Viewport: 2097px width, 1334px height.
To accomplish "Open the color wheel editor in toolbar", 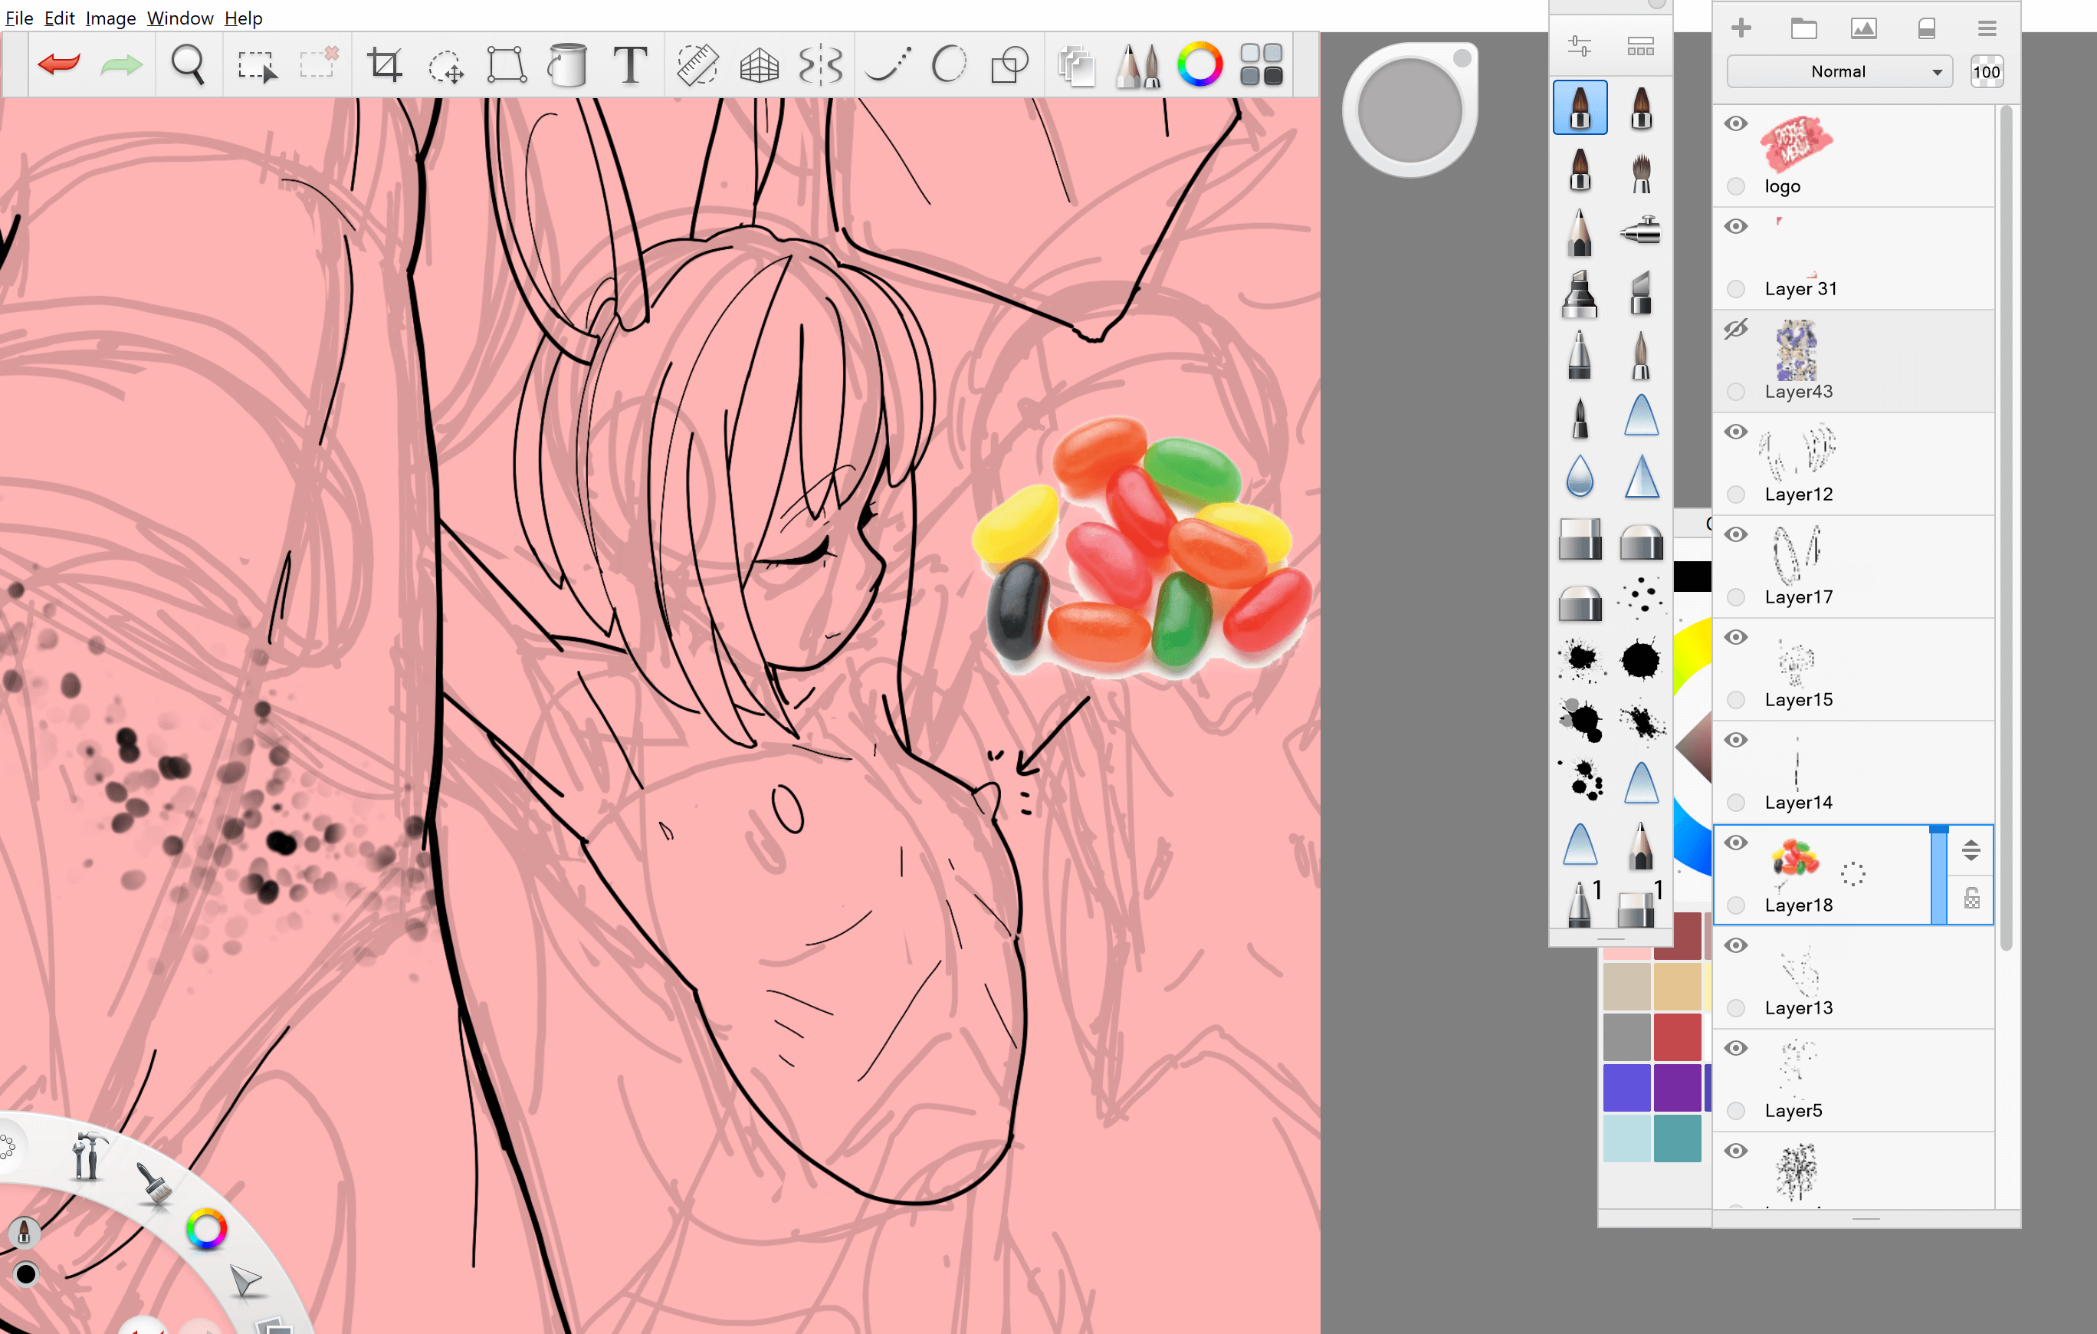I will pyautogui.click(x=1199, y=64).
